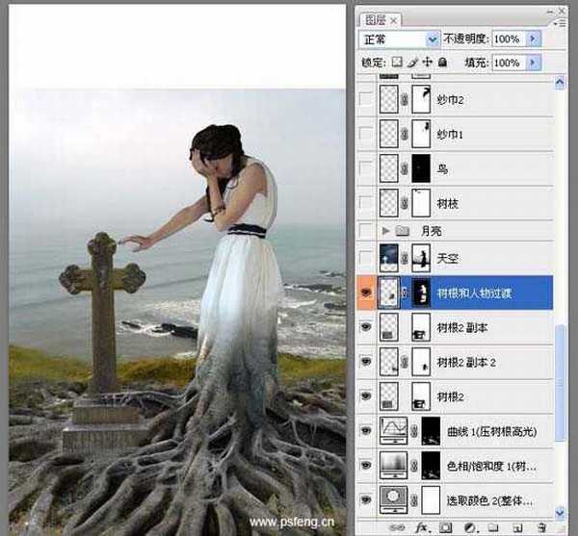Open the fx layer style menu

[x=420, y=527]
